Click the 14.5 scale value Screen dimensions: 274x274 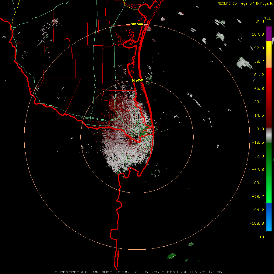point(259,115)
